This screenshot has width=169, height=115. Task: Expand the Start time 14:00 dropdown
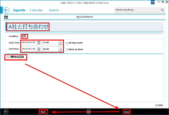(x=61, y=43)
